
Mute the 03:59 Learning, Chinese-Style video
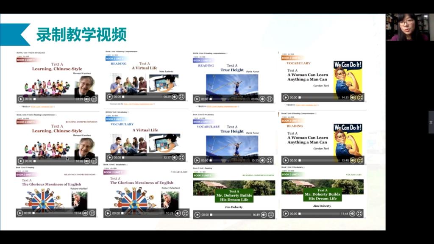coord(87,99)
